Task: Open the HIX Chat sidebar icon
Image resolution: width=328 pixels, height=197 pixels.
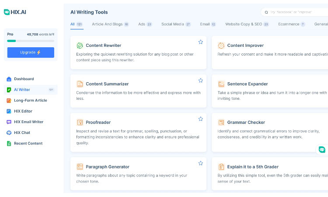Action: click(x=9, y=133)
